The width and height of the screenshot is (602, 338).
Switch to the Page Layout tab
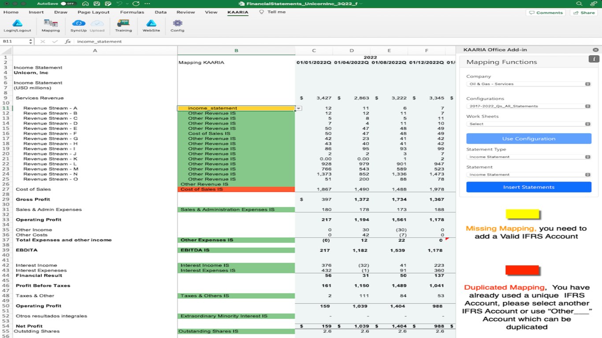click(93, 12)
